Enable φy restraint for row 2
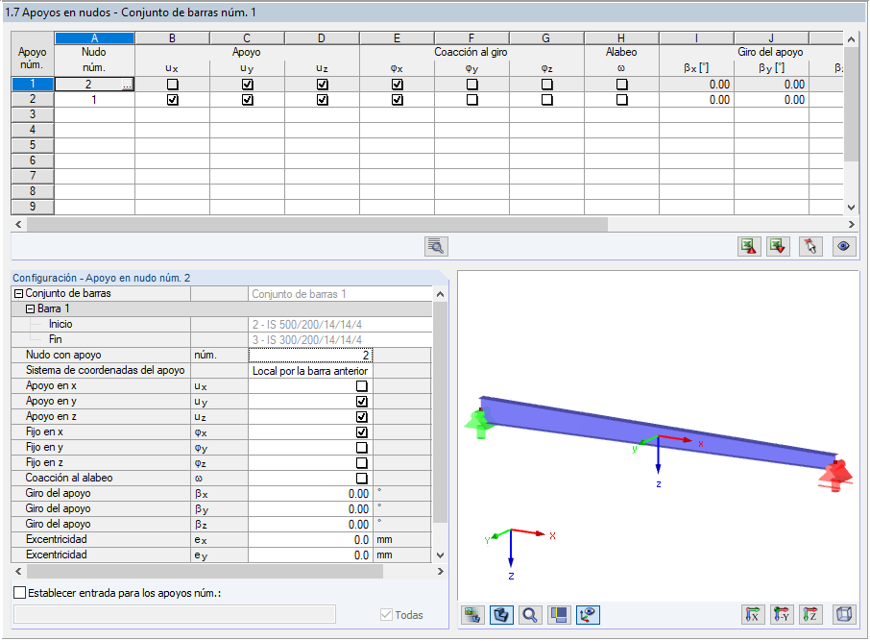This screenshot has width=870, height=641. pos(472,100)
